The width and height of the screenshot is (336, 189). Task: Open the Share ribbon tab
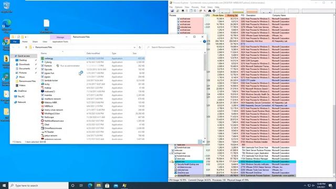click(x=35, y=41)
